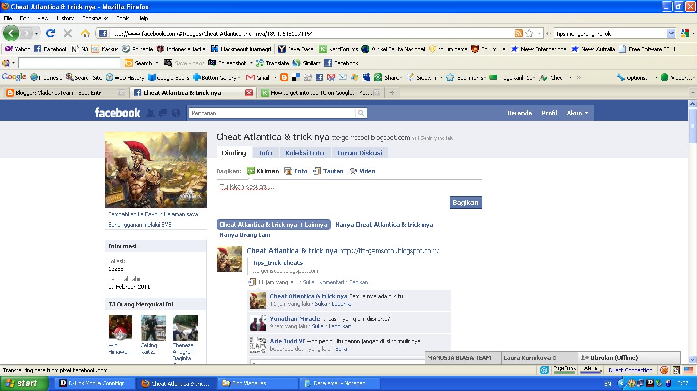Open the search suggestions dropdown in Firefox search box
This screenshot has width=697, height=391.
(671, 33)
